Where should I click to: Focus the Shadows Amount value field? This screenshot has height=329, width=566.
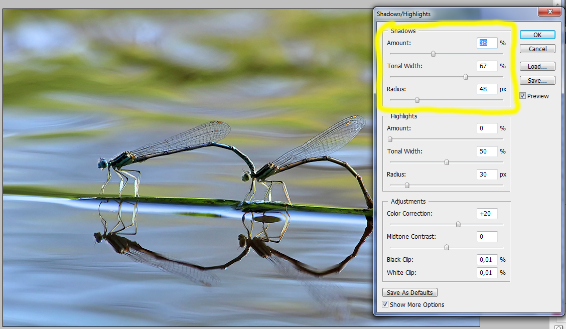click(486, 43)
